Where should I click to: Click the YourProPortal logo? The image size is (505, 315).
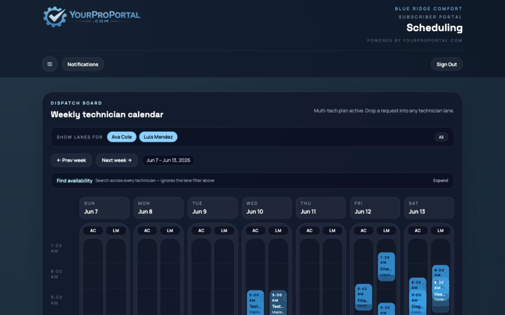click(92, 16)
